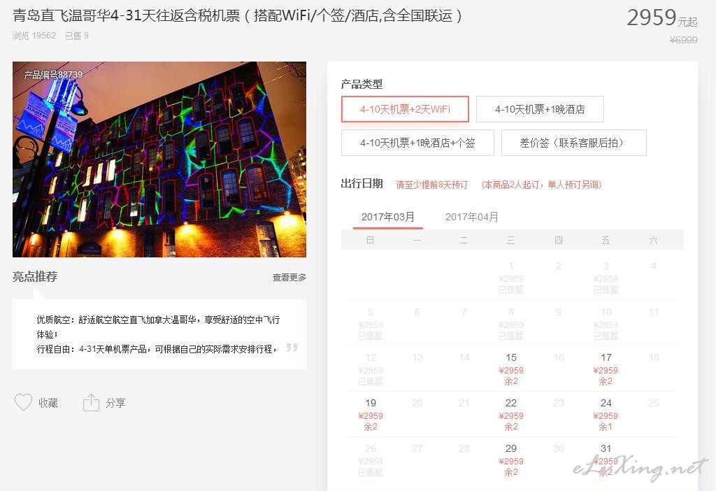Click the 2959元起 price text
The image size is (716, 491).
pos(661,17)
